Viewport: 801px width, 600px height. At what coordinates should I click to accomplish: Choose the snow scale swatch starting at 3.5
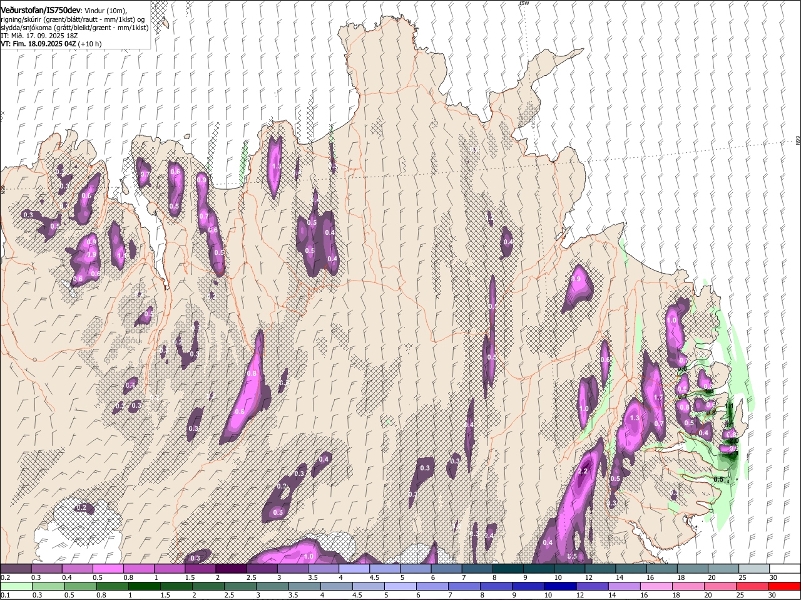point(323,569)
